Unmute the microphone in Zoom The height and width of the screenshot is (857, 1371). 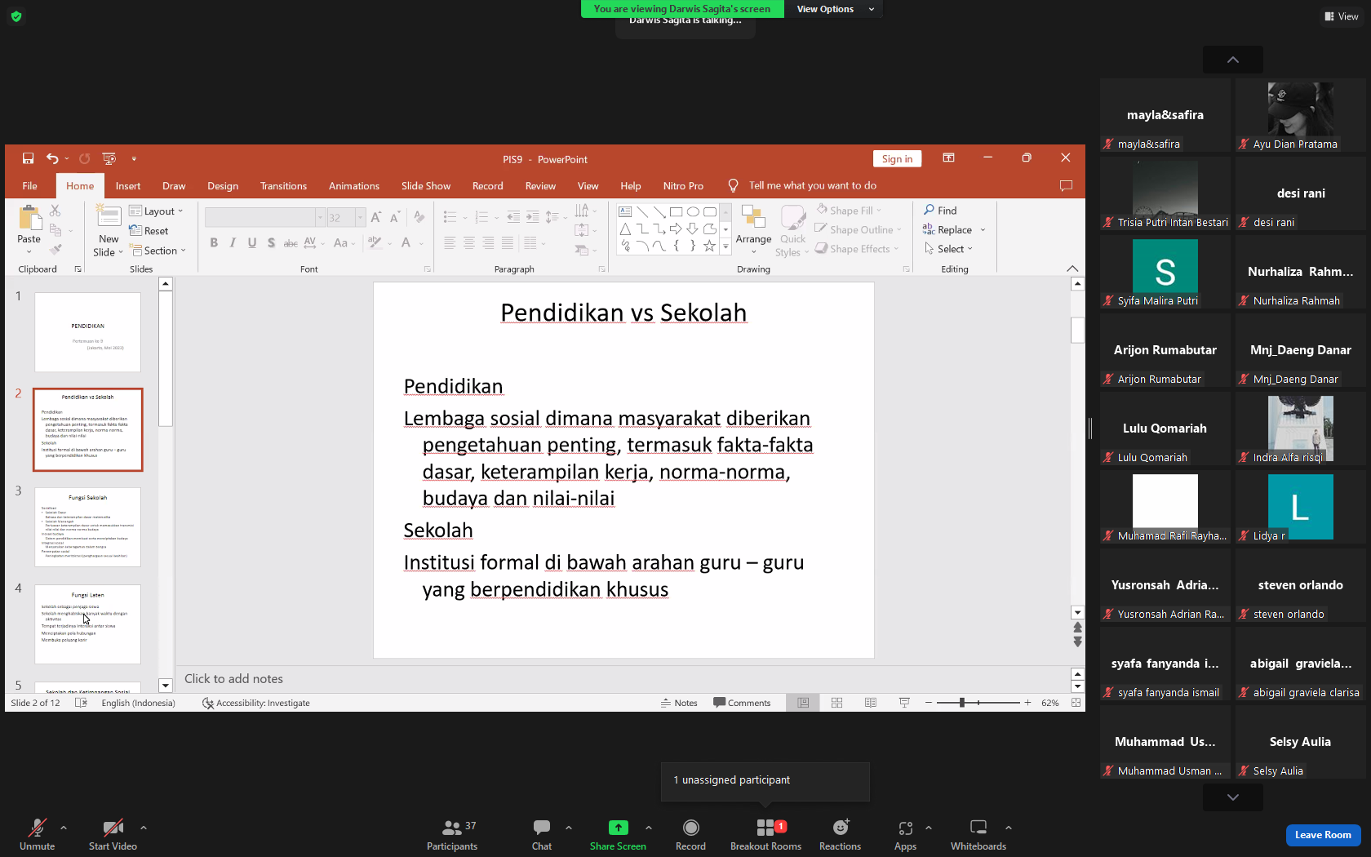[38, 834]
